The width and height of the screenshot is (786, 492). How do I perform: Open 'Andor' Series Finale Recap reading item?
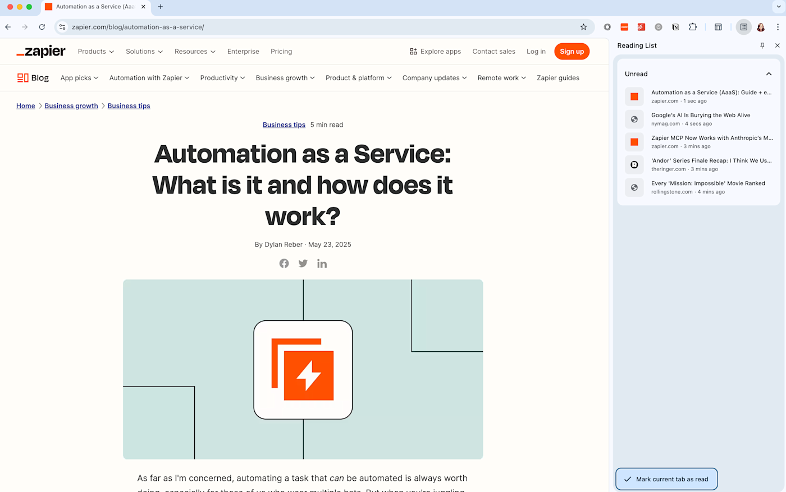699,164
